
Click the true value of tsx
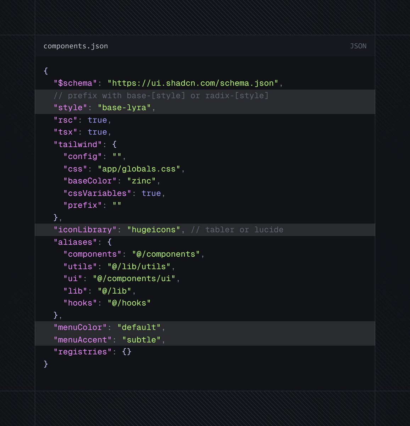97,132
